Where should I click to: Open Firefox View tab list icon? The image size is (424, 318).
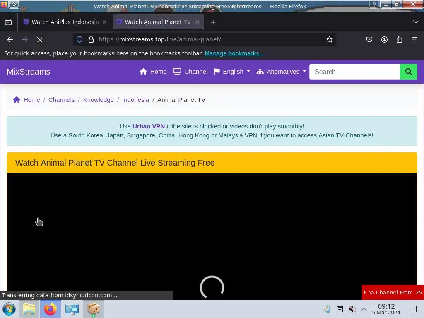[8, 22]
